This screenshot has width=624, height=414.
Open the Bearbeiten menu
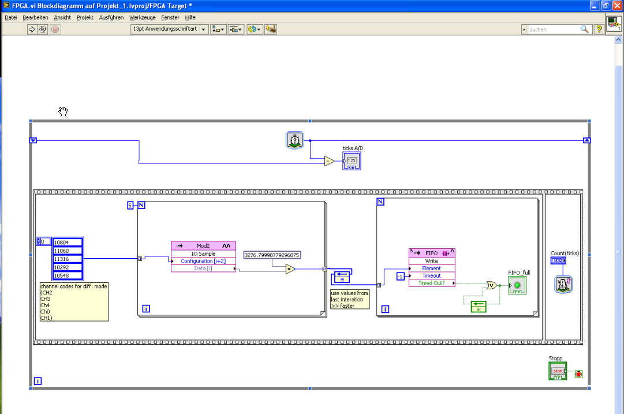coord(35,17)
